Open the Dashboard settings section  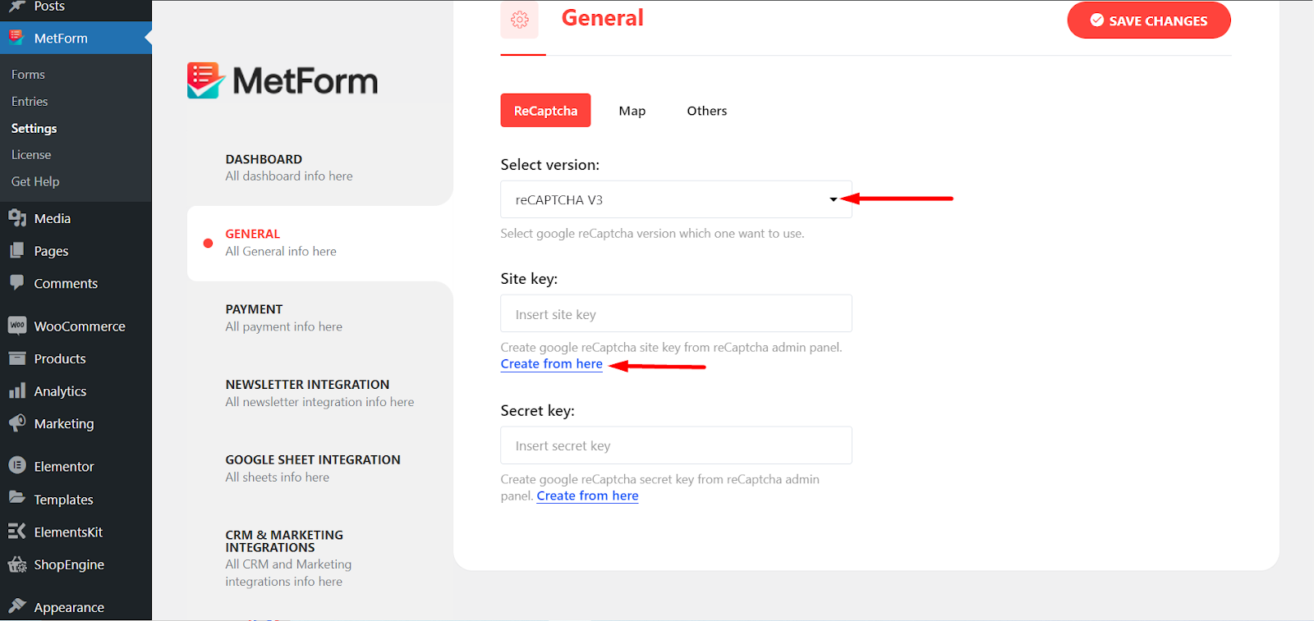point(320,167)
